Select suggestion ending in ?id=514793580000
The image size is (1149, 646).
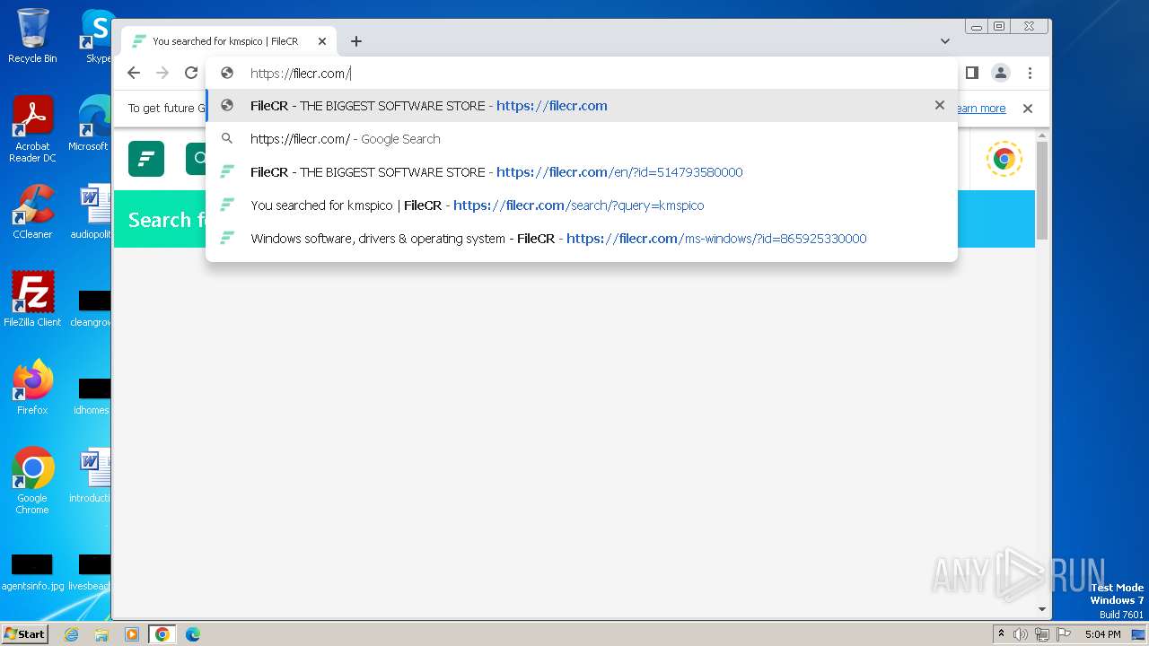(582, 172)
